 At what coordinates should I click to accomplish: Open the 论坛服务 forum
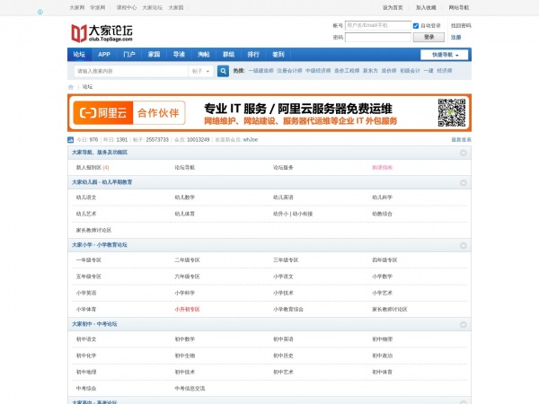point(283,168)
